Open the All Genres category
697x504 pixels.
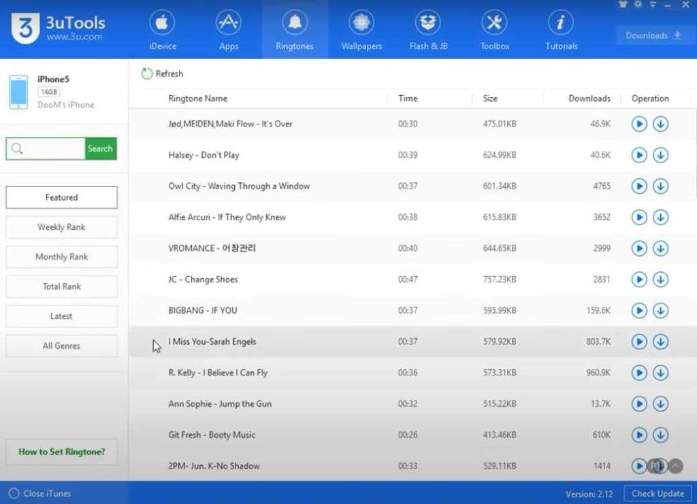pyautogui.click(x=62, y=346)
